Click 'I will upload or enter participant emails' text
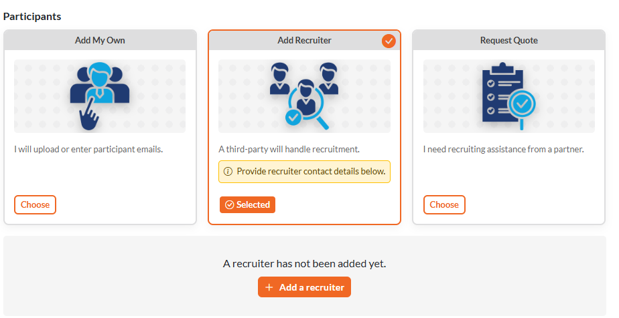Screen dimensions: 619x318 [x=88, y=149]
